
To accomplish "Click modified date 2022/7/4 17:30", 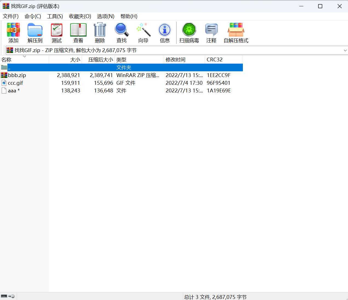I will tap(184, 83).
